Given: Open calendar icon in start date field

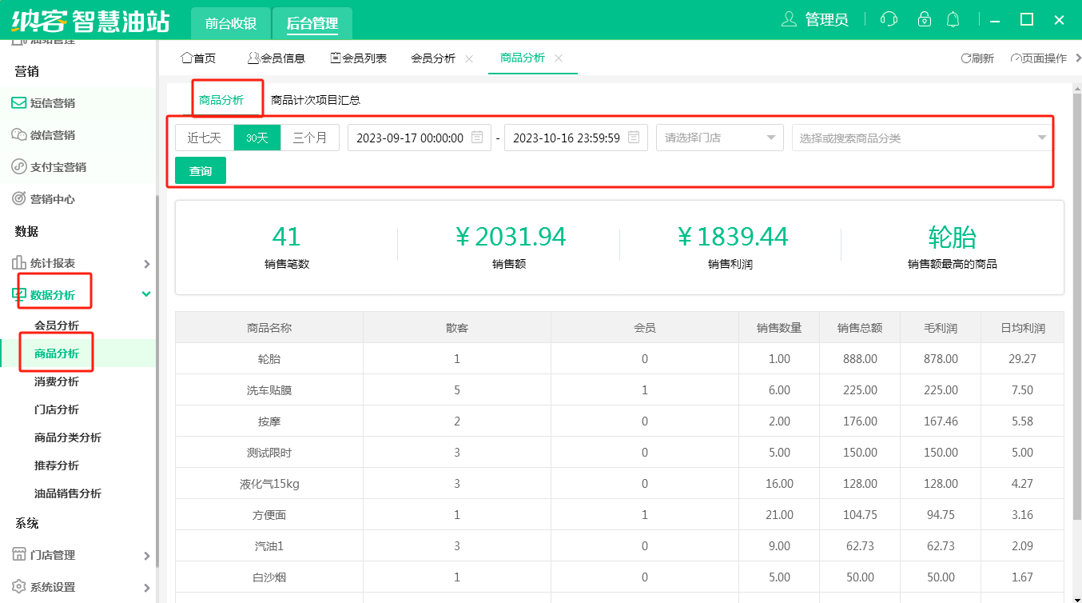Looking at the screenshot, I should [477, 138].
